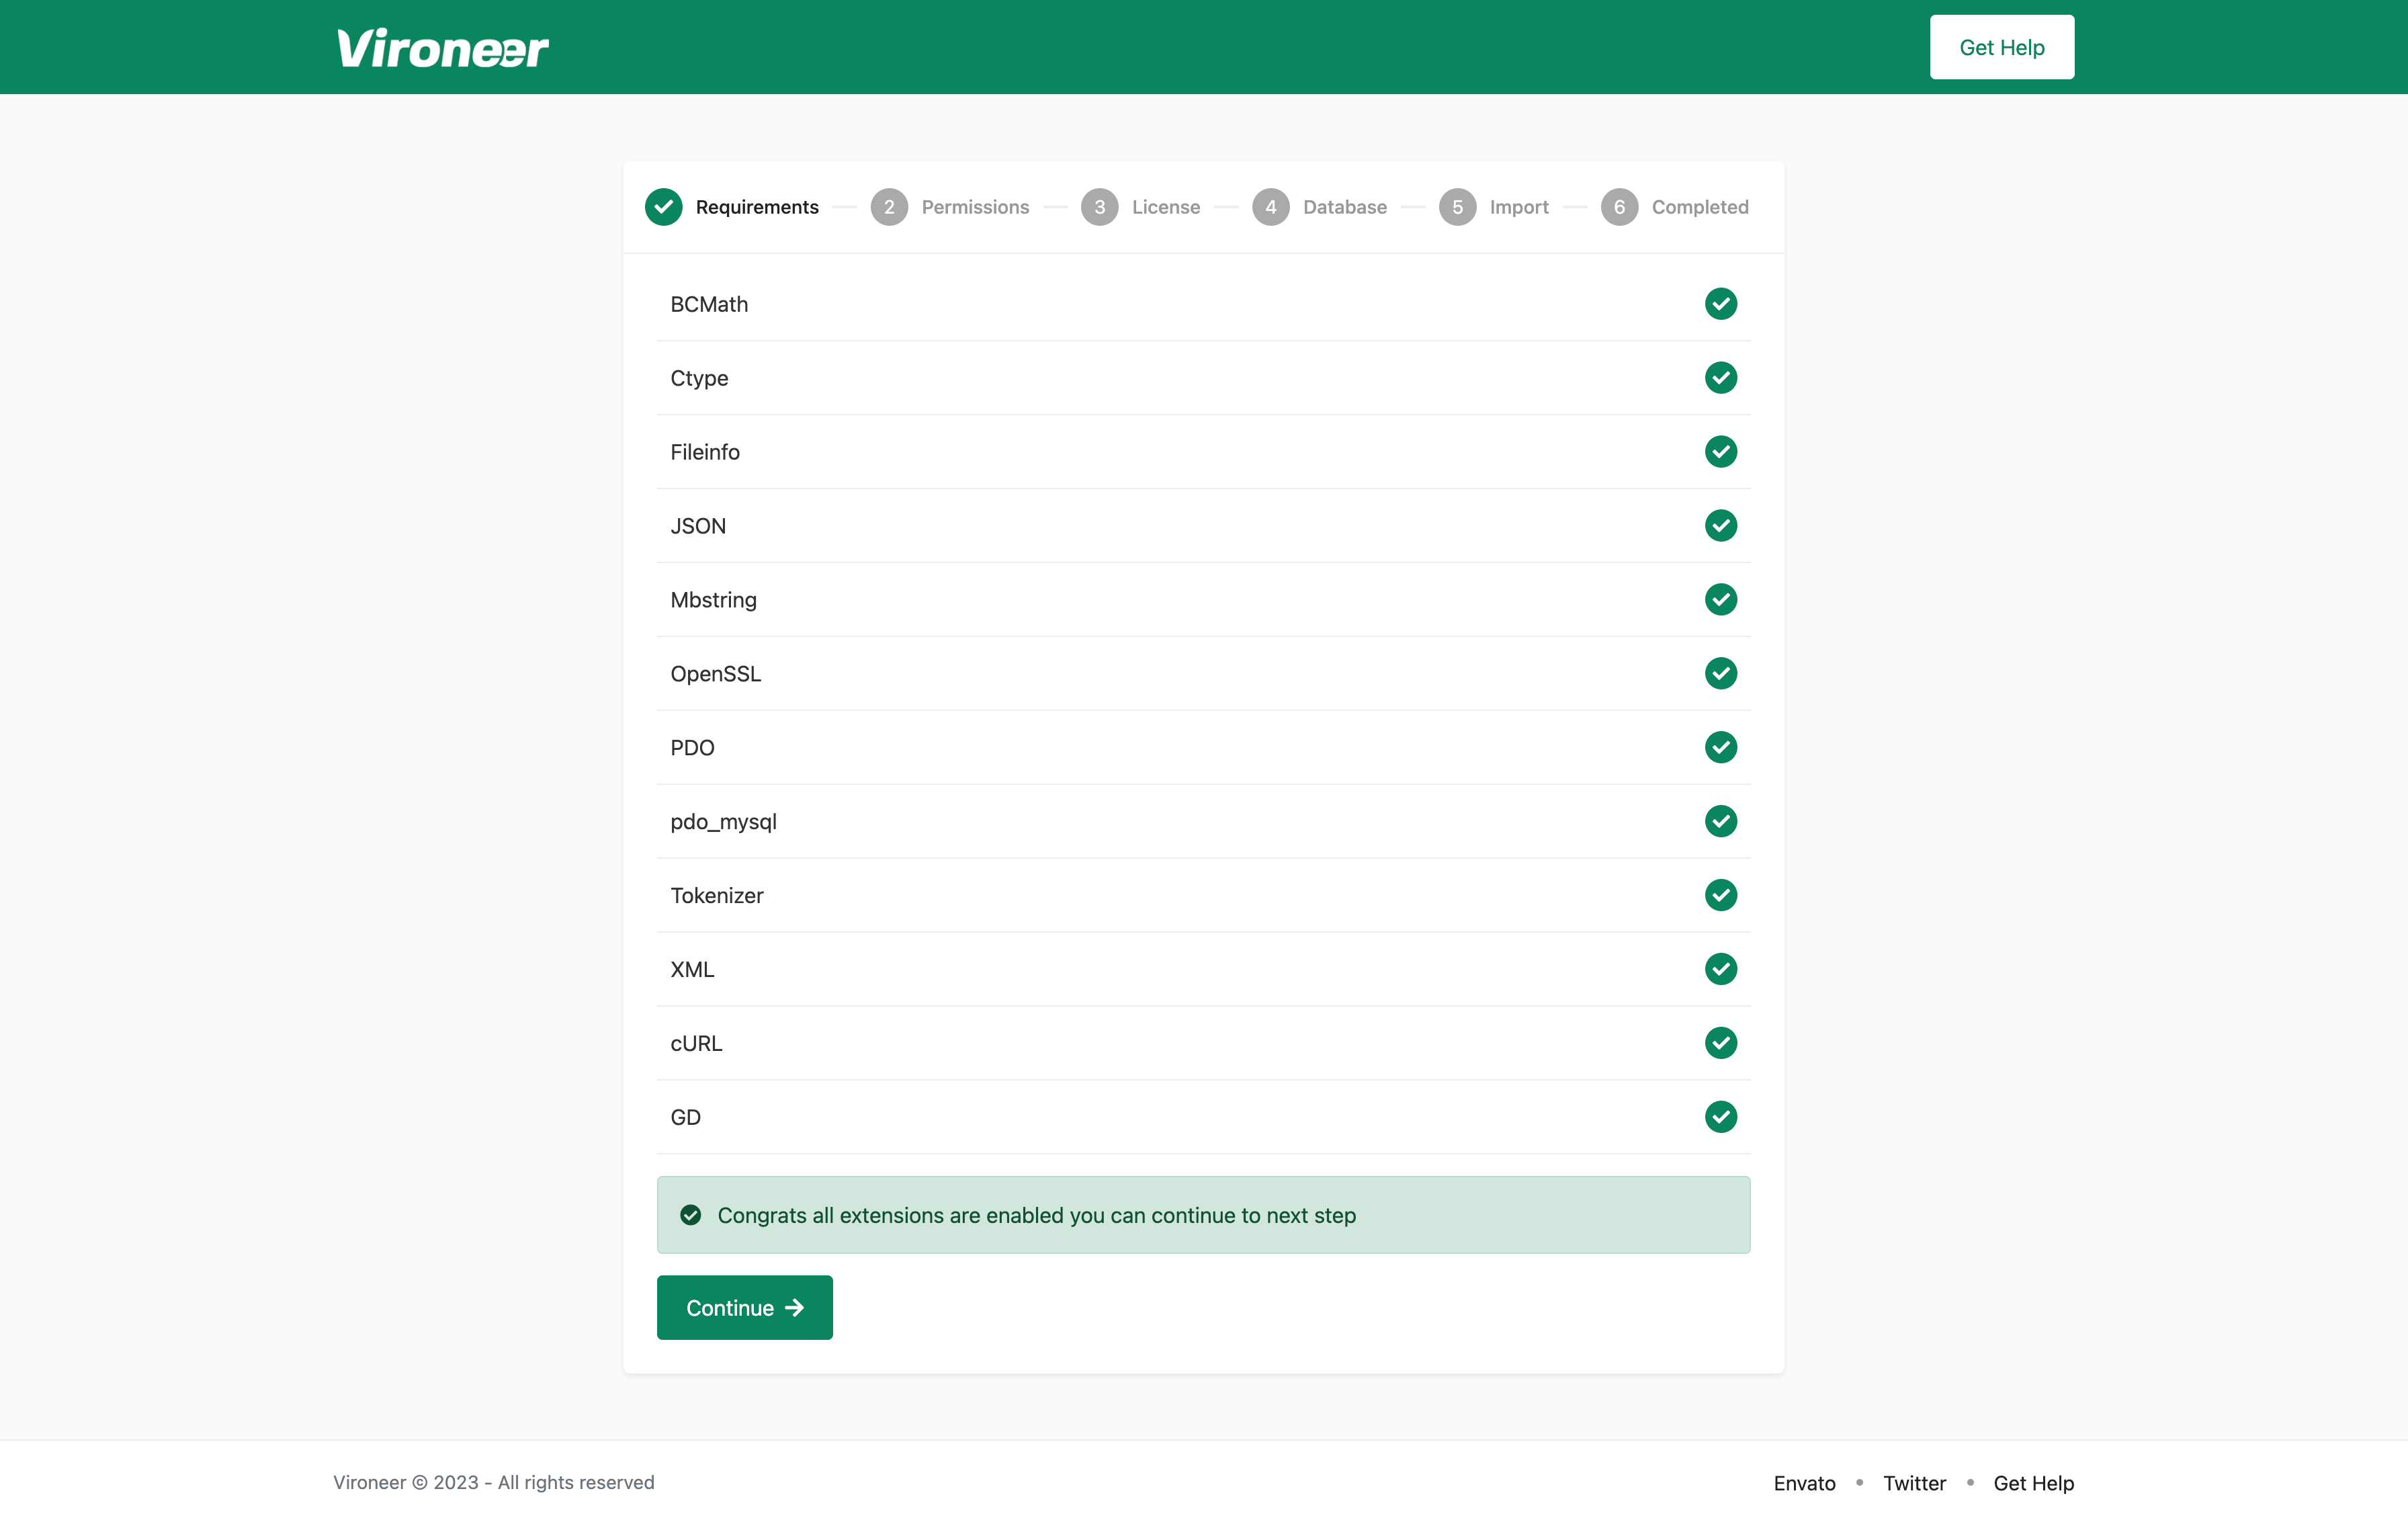Click the Requirements step completed checkmark

point(663,207)
